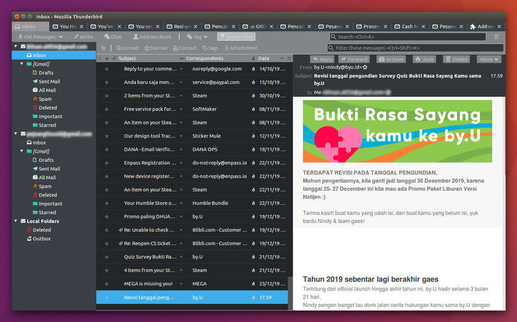The height and width of the screenshot is (322, 517).
Task: Close the 'Resi un' tab
Action: coord(196,27)
